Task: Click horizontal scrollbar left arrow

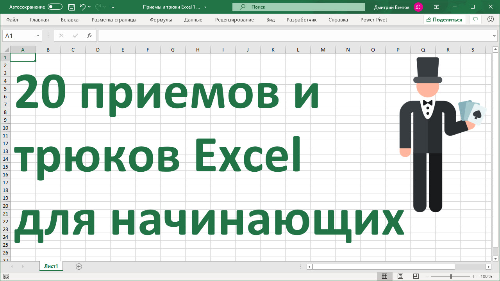Action: tap(309, 267)
